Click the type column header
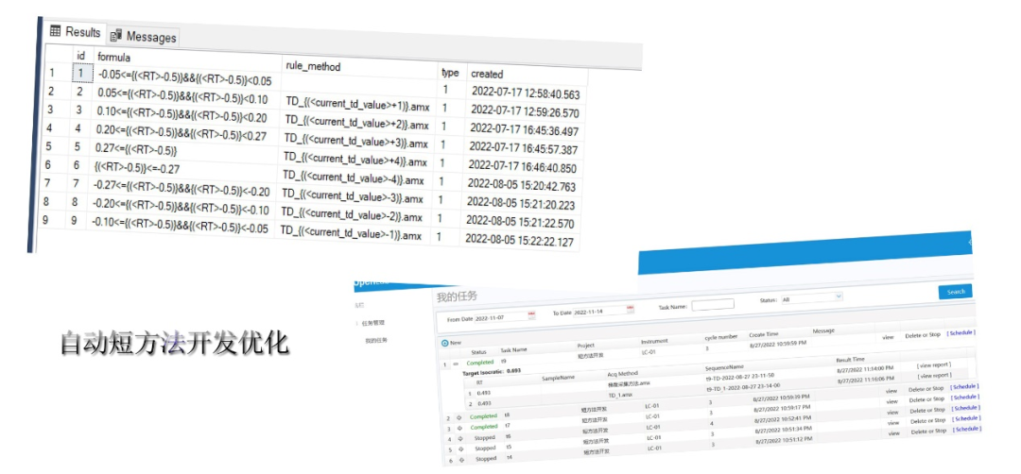 (x=450, y=72)
